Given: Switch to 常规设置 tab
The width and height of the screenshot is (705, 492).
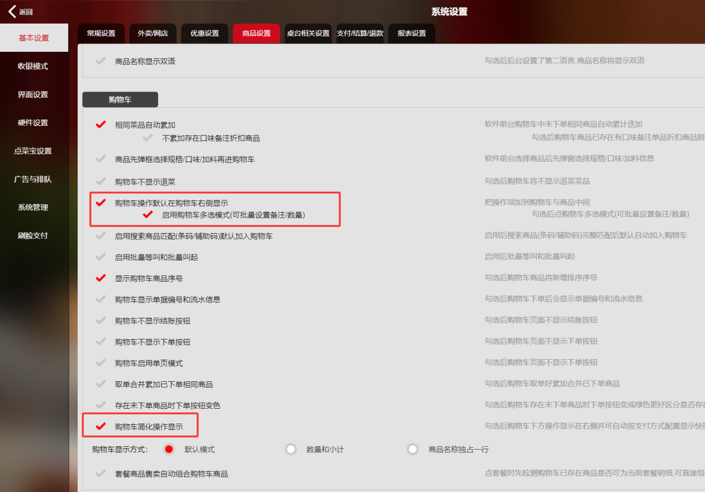Looking at the screenshot, I should 101,34.
